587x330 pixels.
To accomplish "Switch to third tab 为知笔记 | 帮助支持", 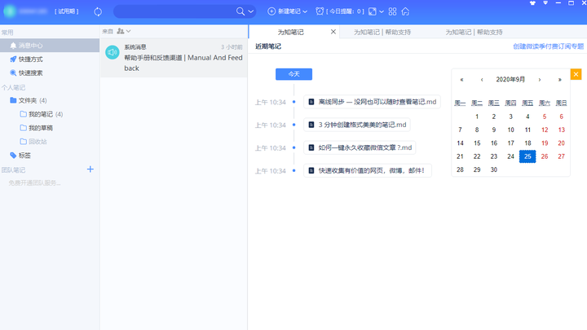I will tap(474, 32).
